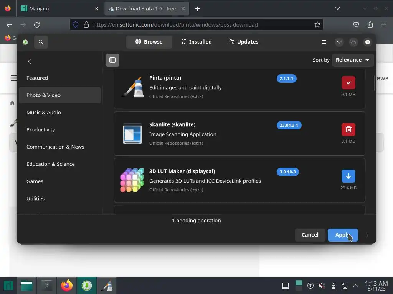
Task: Click the show desktop tray icon
Action: (286, 286)
